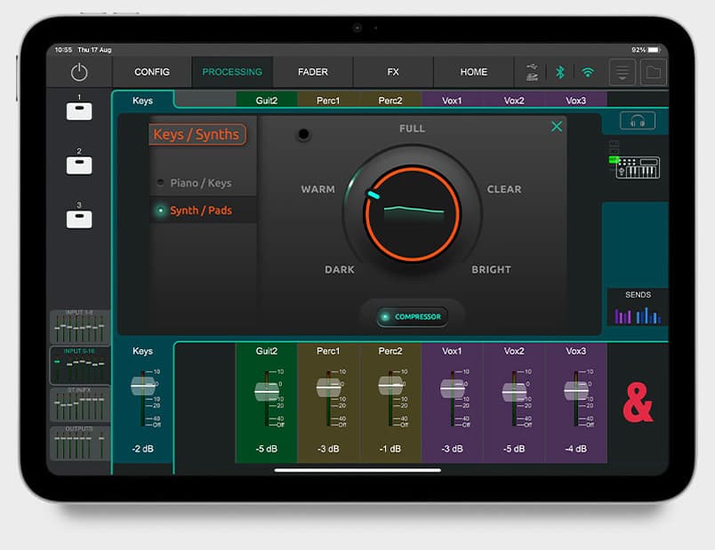Viewport: 715px width, 550px height.
Task: Click the Guit2 channel fader
Action: [267, 392]
